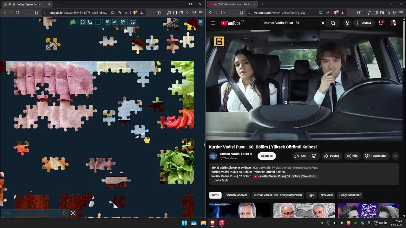Open Brave Shields in the tanggle.io window
Screen dimensions: 406x228
[x=135, y=13]
